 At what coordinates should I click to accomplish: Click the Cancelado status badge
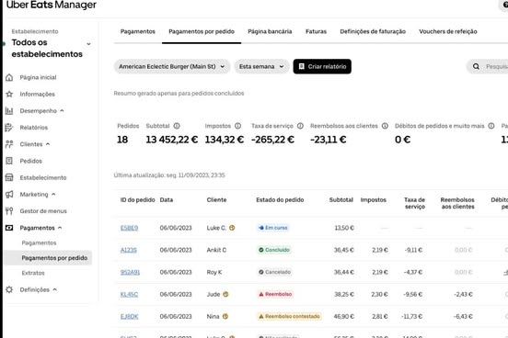point(274,272)
